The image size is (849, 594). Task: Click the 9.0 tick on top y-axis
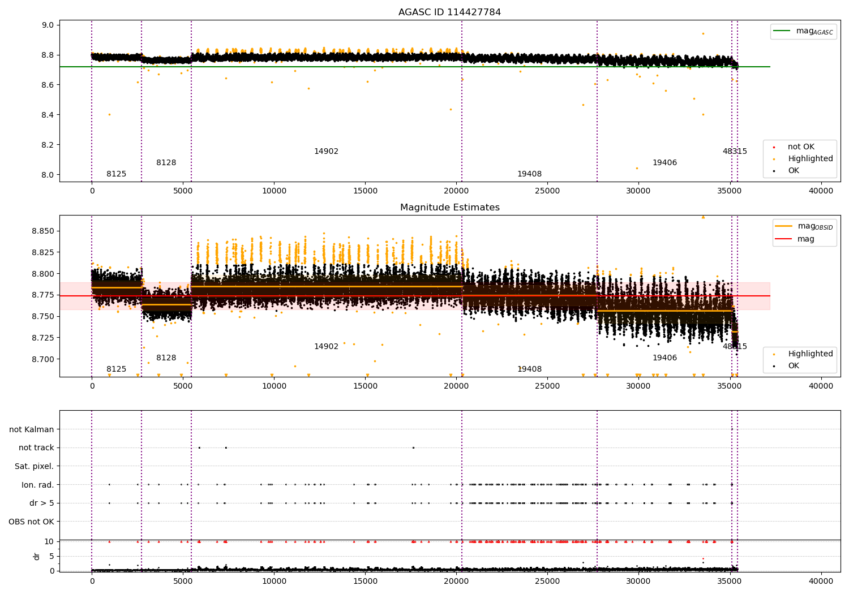pyautogui.click(x=48, y=25)
